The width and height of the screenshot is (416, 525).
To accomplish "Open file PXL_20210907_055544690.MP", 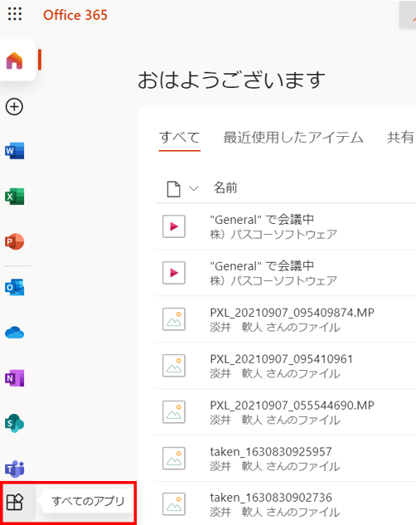I will (292, 406).
